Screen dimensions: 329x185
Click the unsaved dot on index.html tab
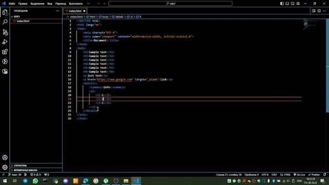[x=84, y=11]
